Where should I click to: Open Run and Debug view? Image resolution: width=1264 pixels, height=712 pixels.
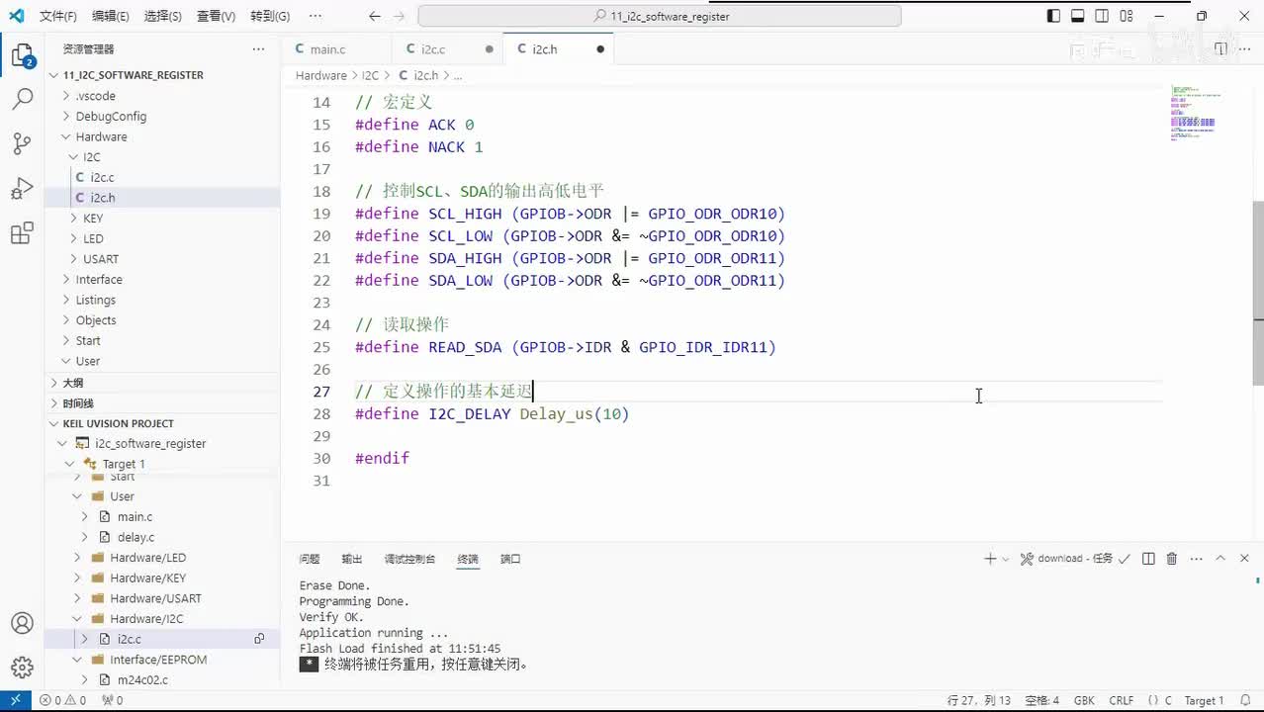pyautogui.click(x=22, y=189)
